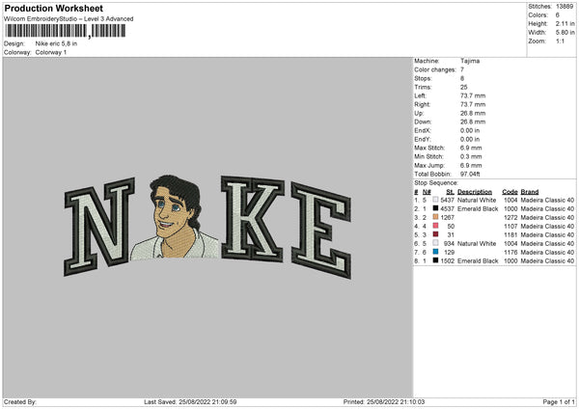This screenshot has height=409, width=579.
Task: Click the Natural White swatch in row 1
Action: [x=435, y=200]
